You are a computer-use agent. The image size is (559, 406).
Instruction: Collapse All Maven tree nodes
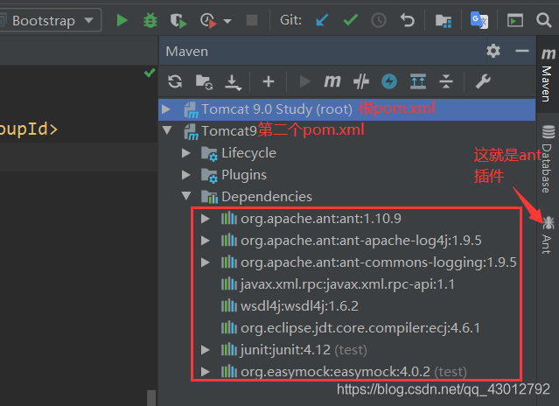click(446, 81)
